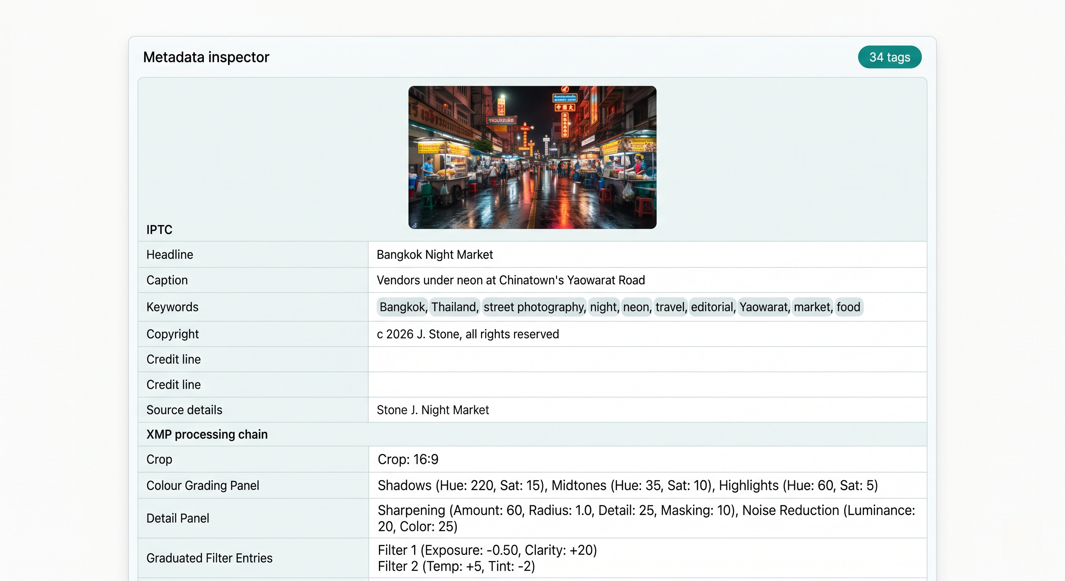
Task: Click the 'Crop: 16:9' value
Action: pos(408,460)
